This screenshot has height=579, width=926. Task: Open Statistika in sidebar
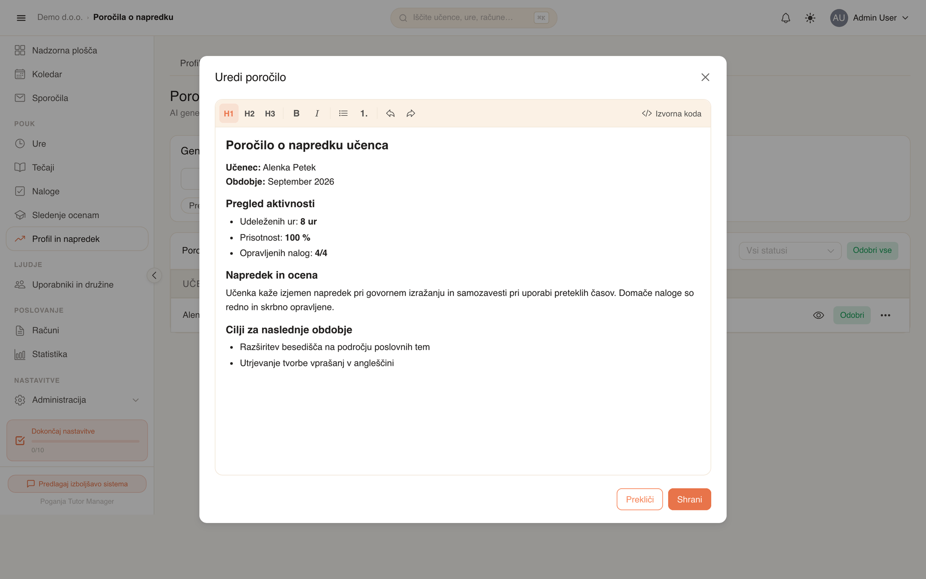click(77, 354)
